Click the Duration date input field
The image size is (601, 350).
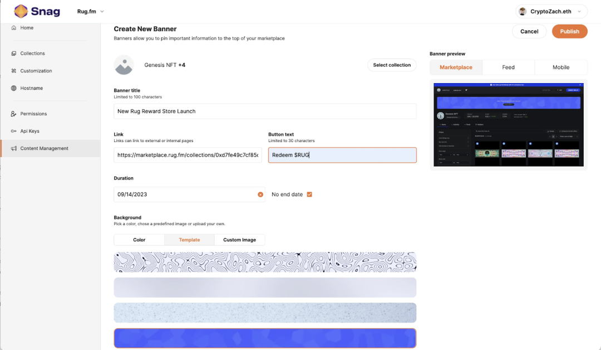point(189,195)
